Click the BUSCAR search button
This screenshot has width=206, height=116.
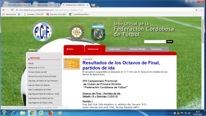click(x=170, y=42)
